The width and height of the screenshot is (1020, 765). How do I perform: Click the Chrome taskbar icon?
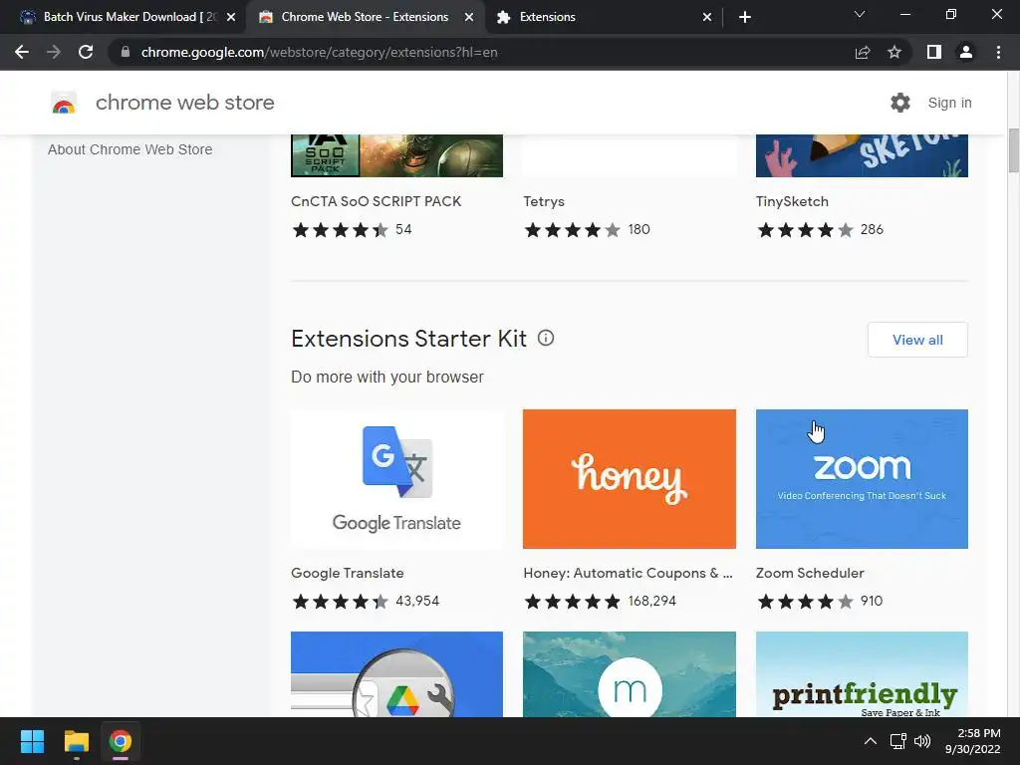click(x=120, y=741)
